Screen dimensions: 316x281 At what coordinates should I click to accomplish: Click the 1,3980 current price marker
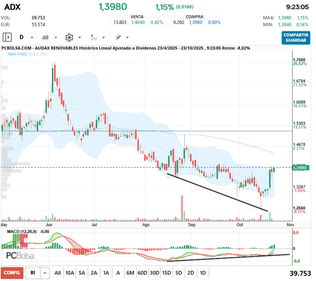coord(301,168)
